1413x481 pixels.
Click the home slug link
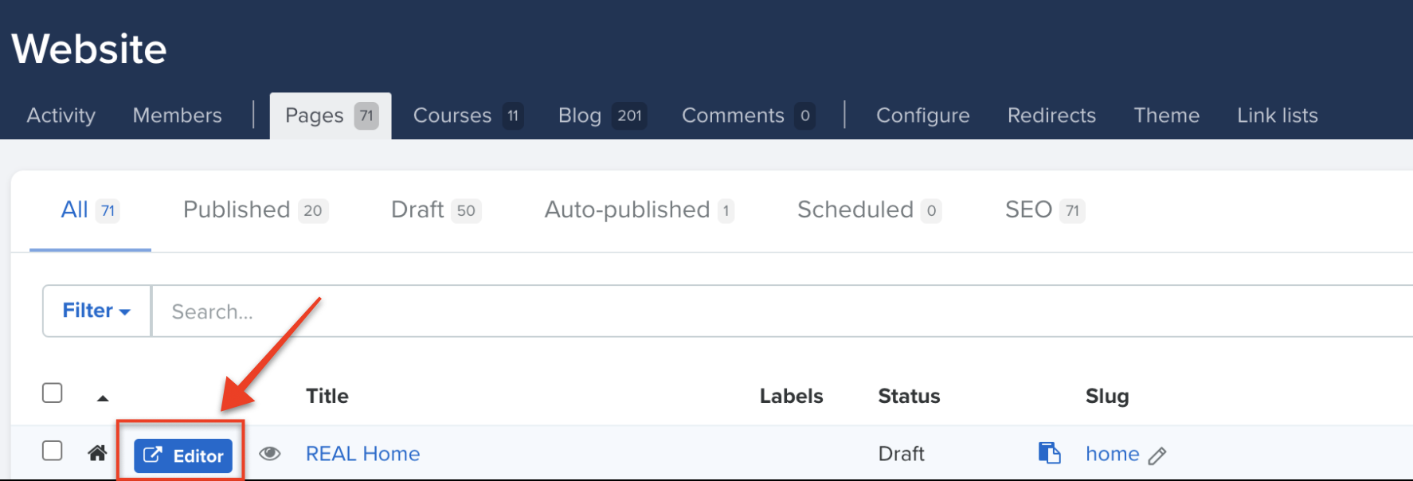tap(1112, 453)
